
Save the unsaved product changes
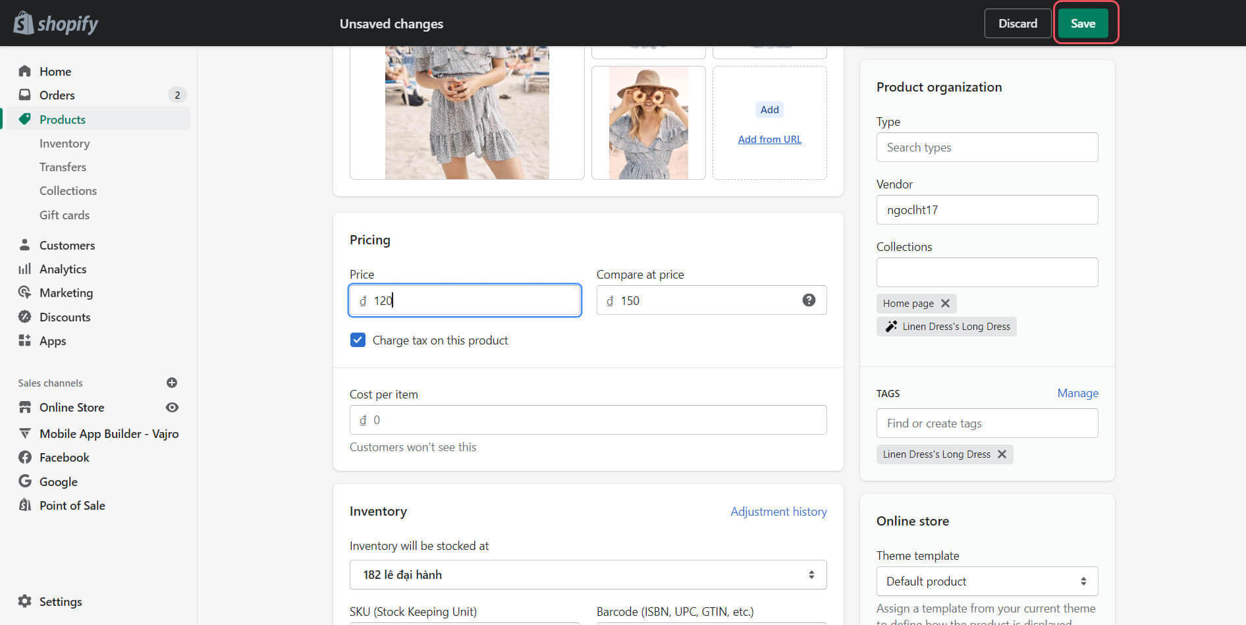pyautogui.click(x=1083, y=23)
